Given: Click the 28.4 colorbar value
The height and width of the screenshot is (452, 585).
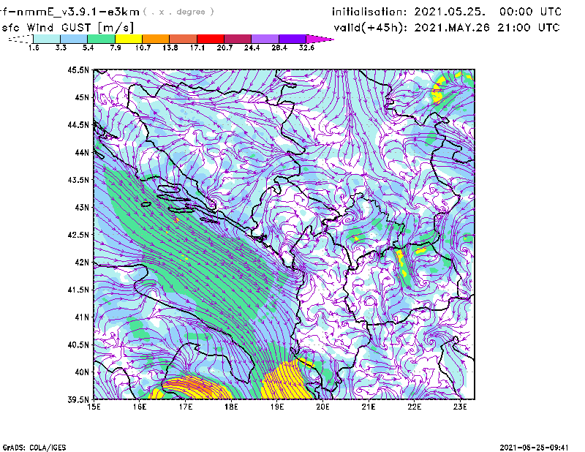Looking at the screenshot, I should tap(279, 48).
